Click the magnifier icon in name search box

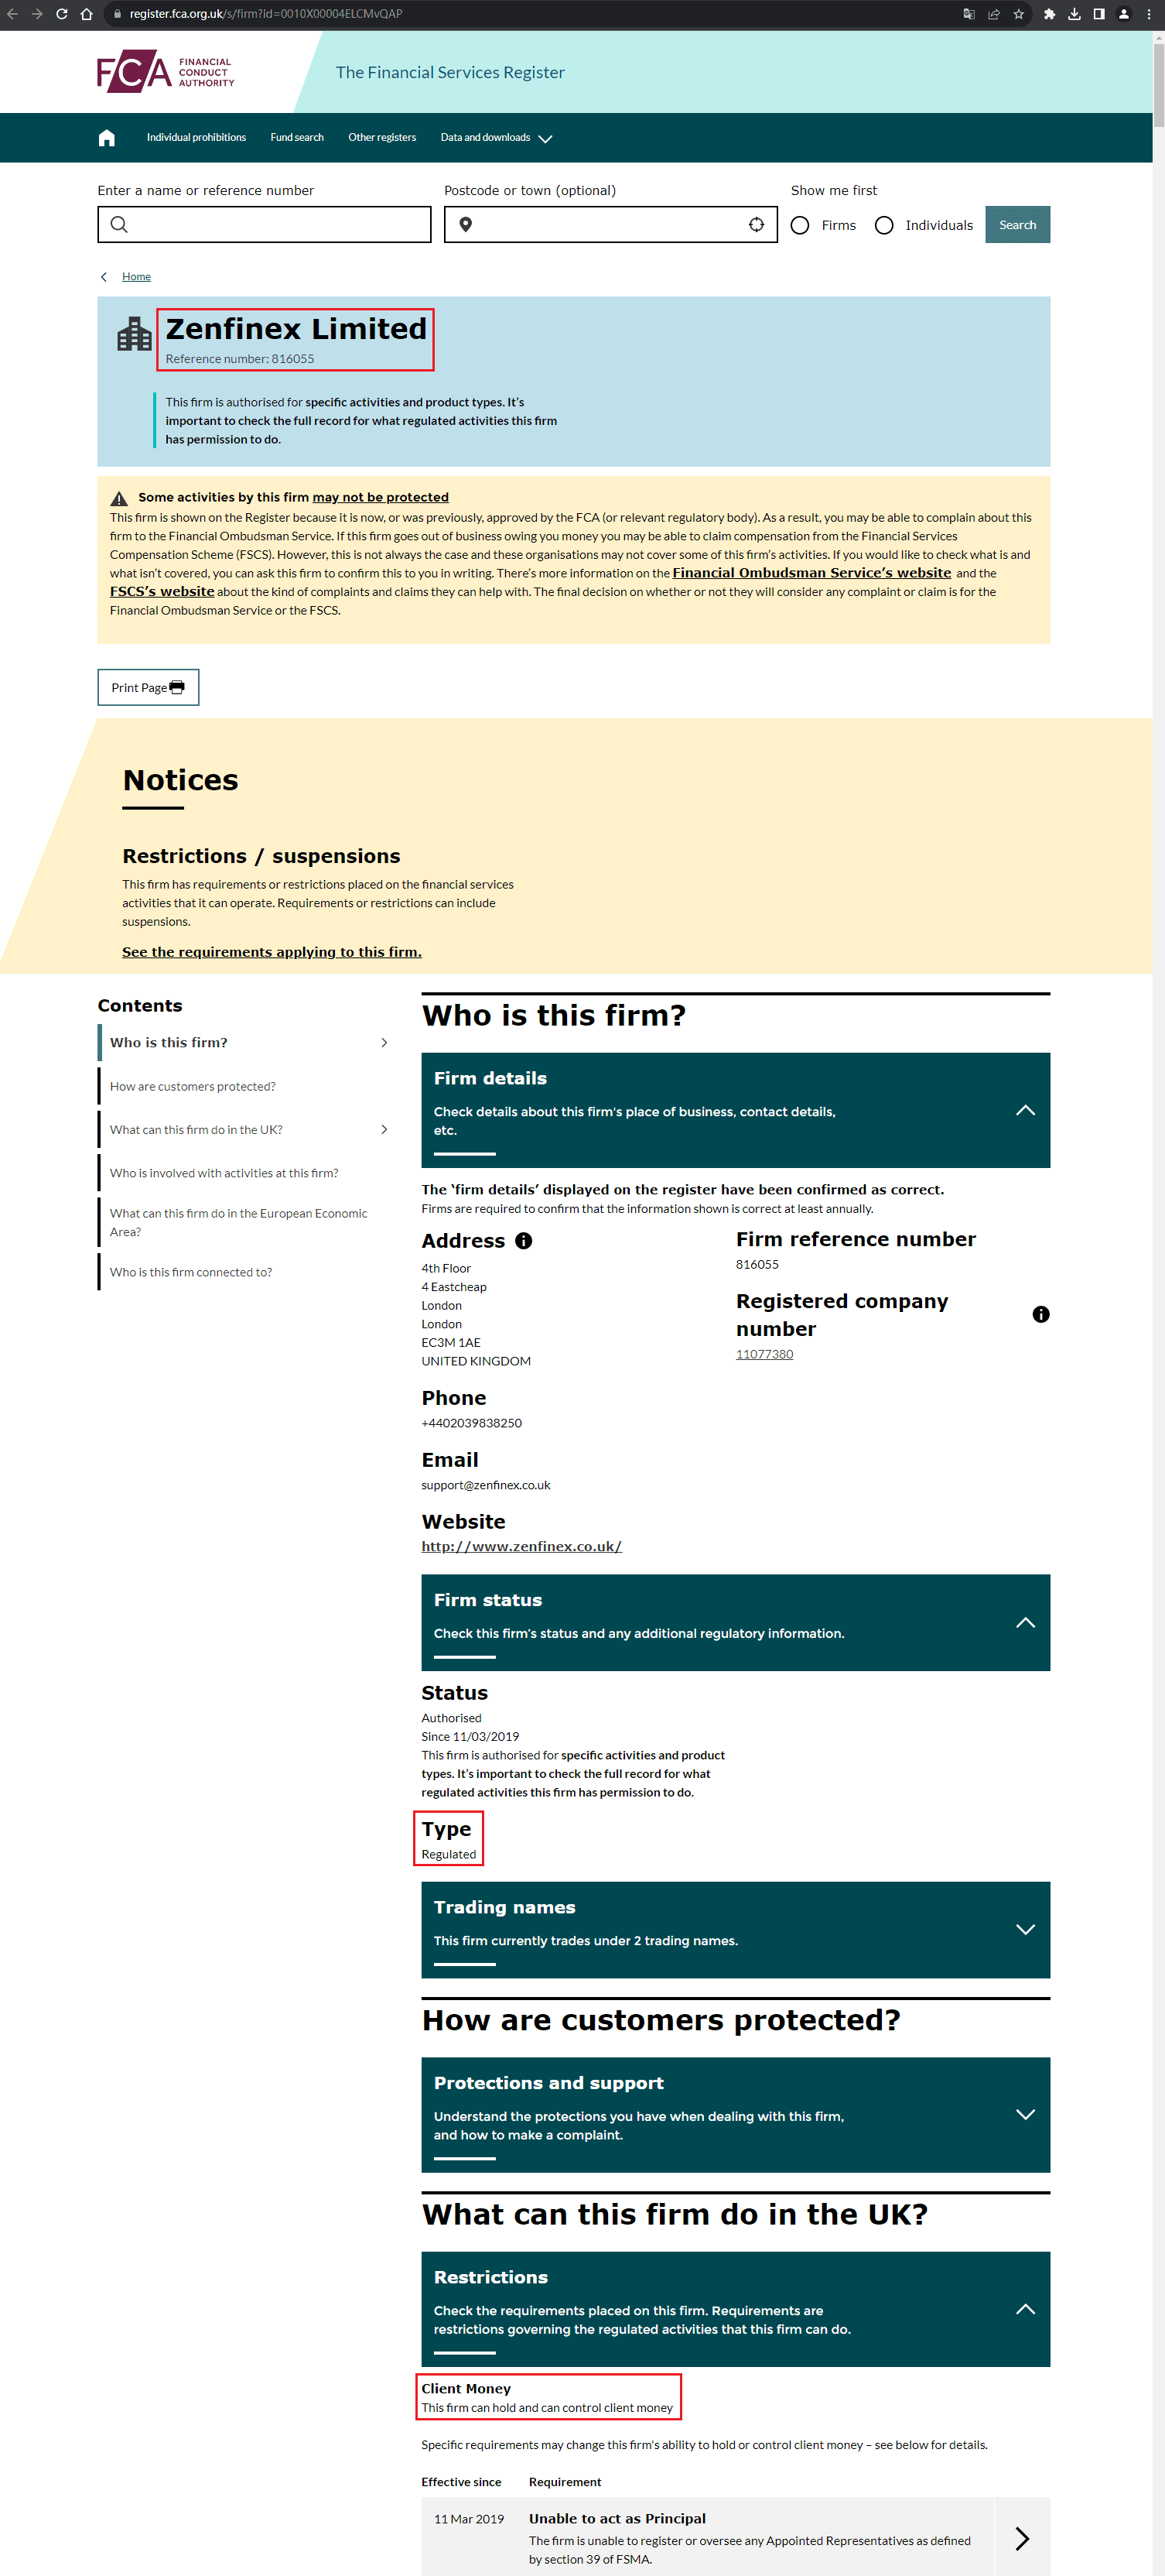119,225
